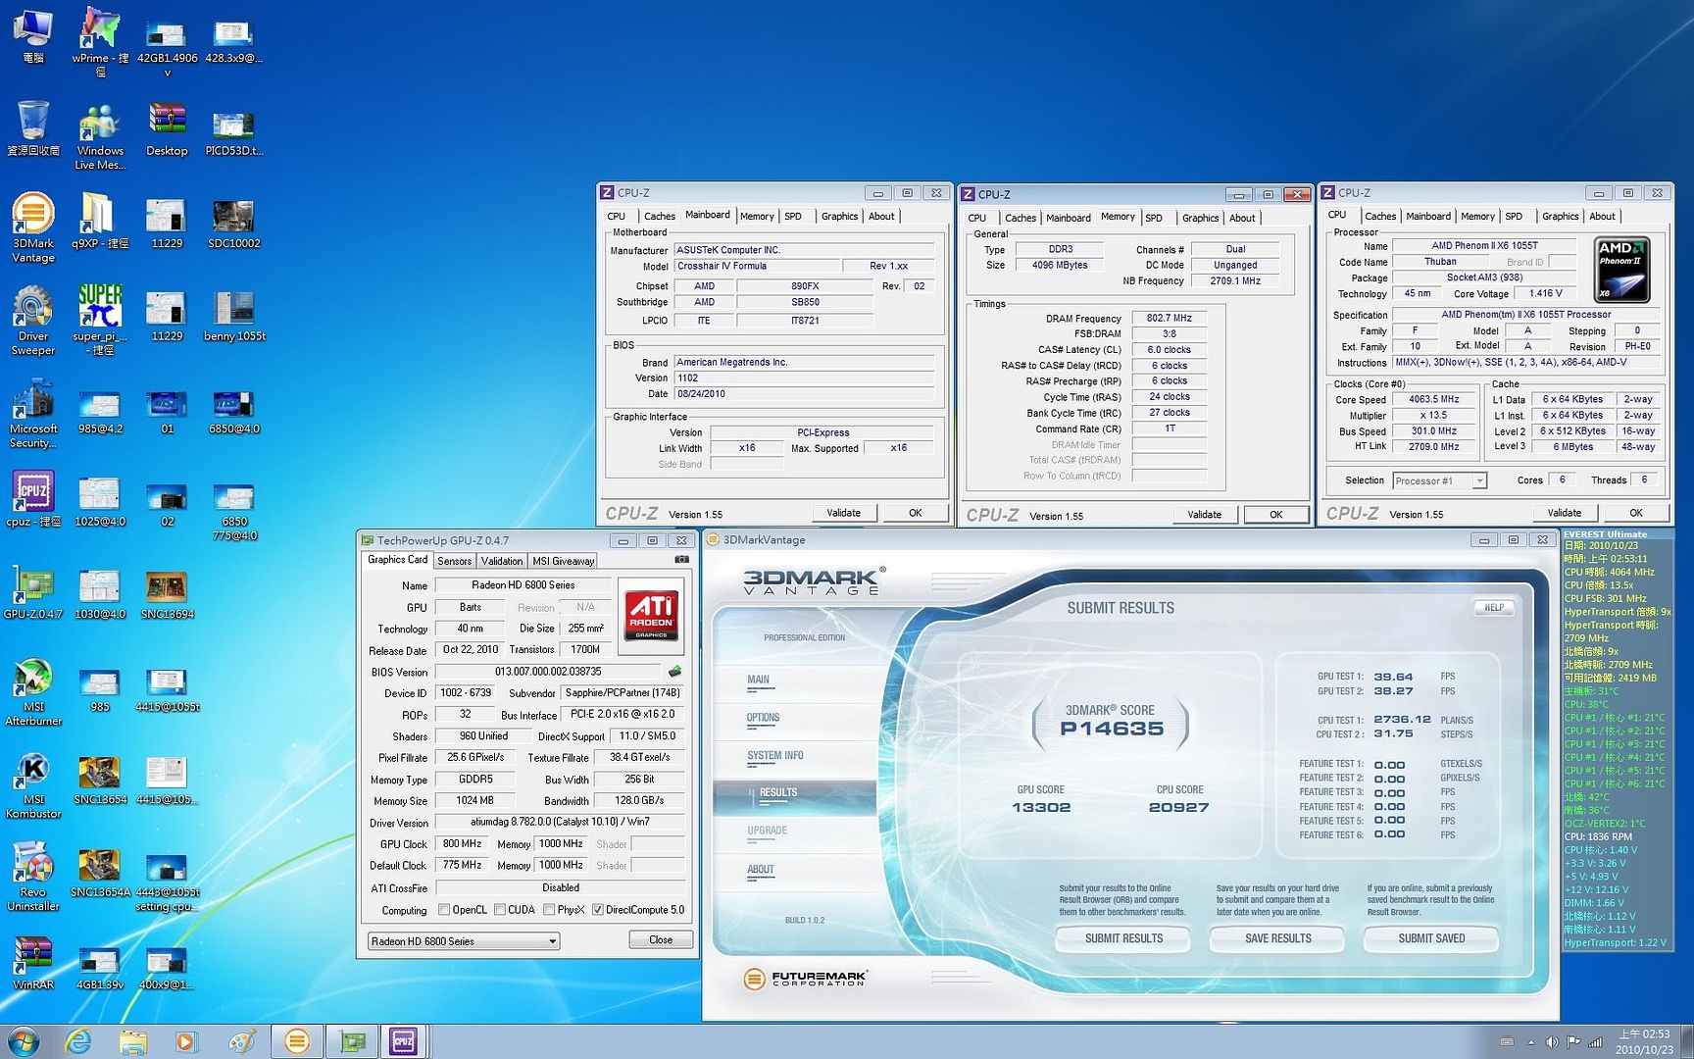Toggle the CUDA checkbox
The width and height of the screenshot is (1694, 1059).
(x=500, y=910)
